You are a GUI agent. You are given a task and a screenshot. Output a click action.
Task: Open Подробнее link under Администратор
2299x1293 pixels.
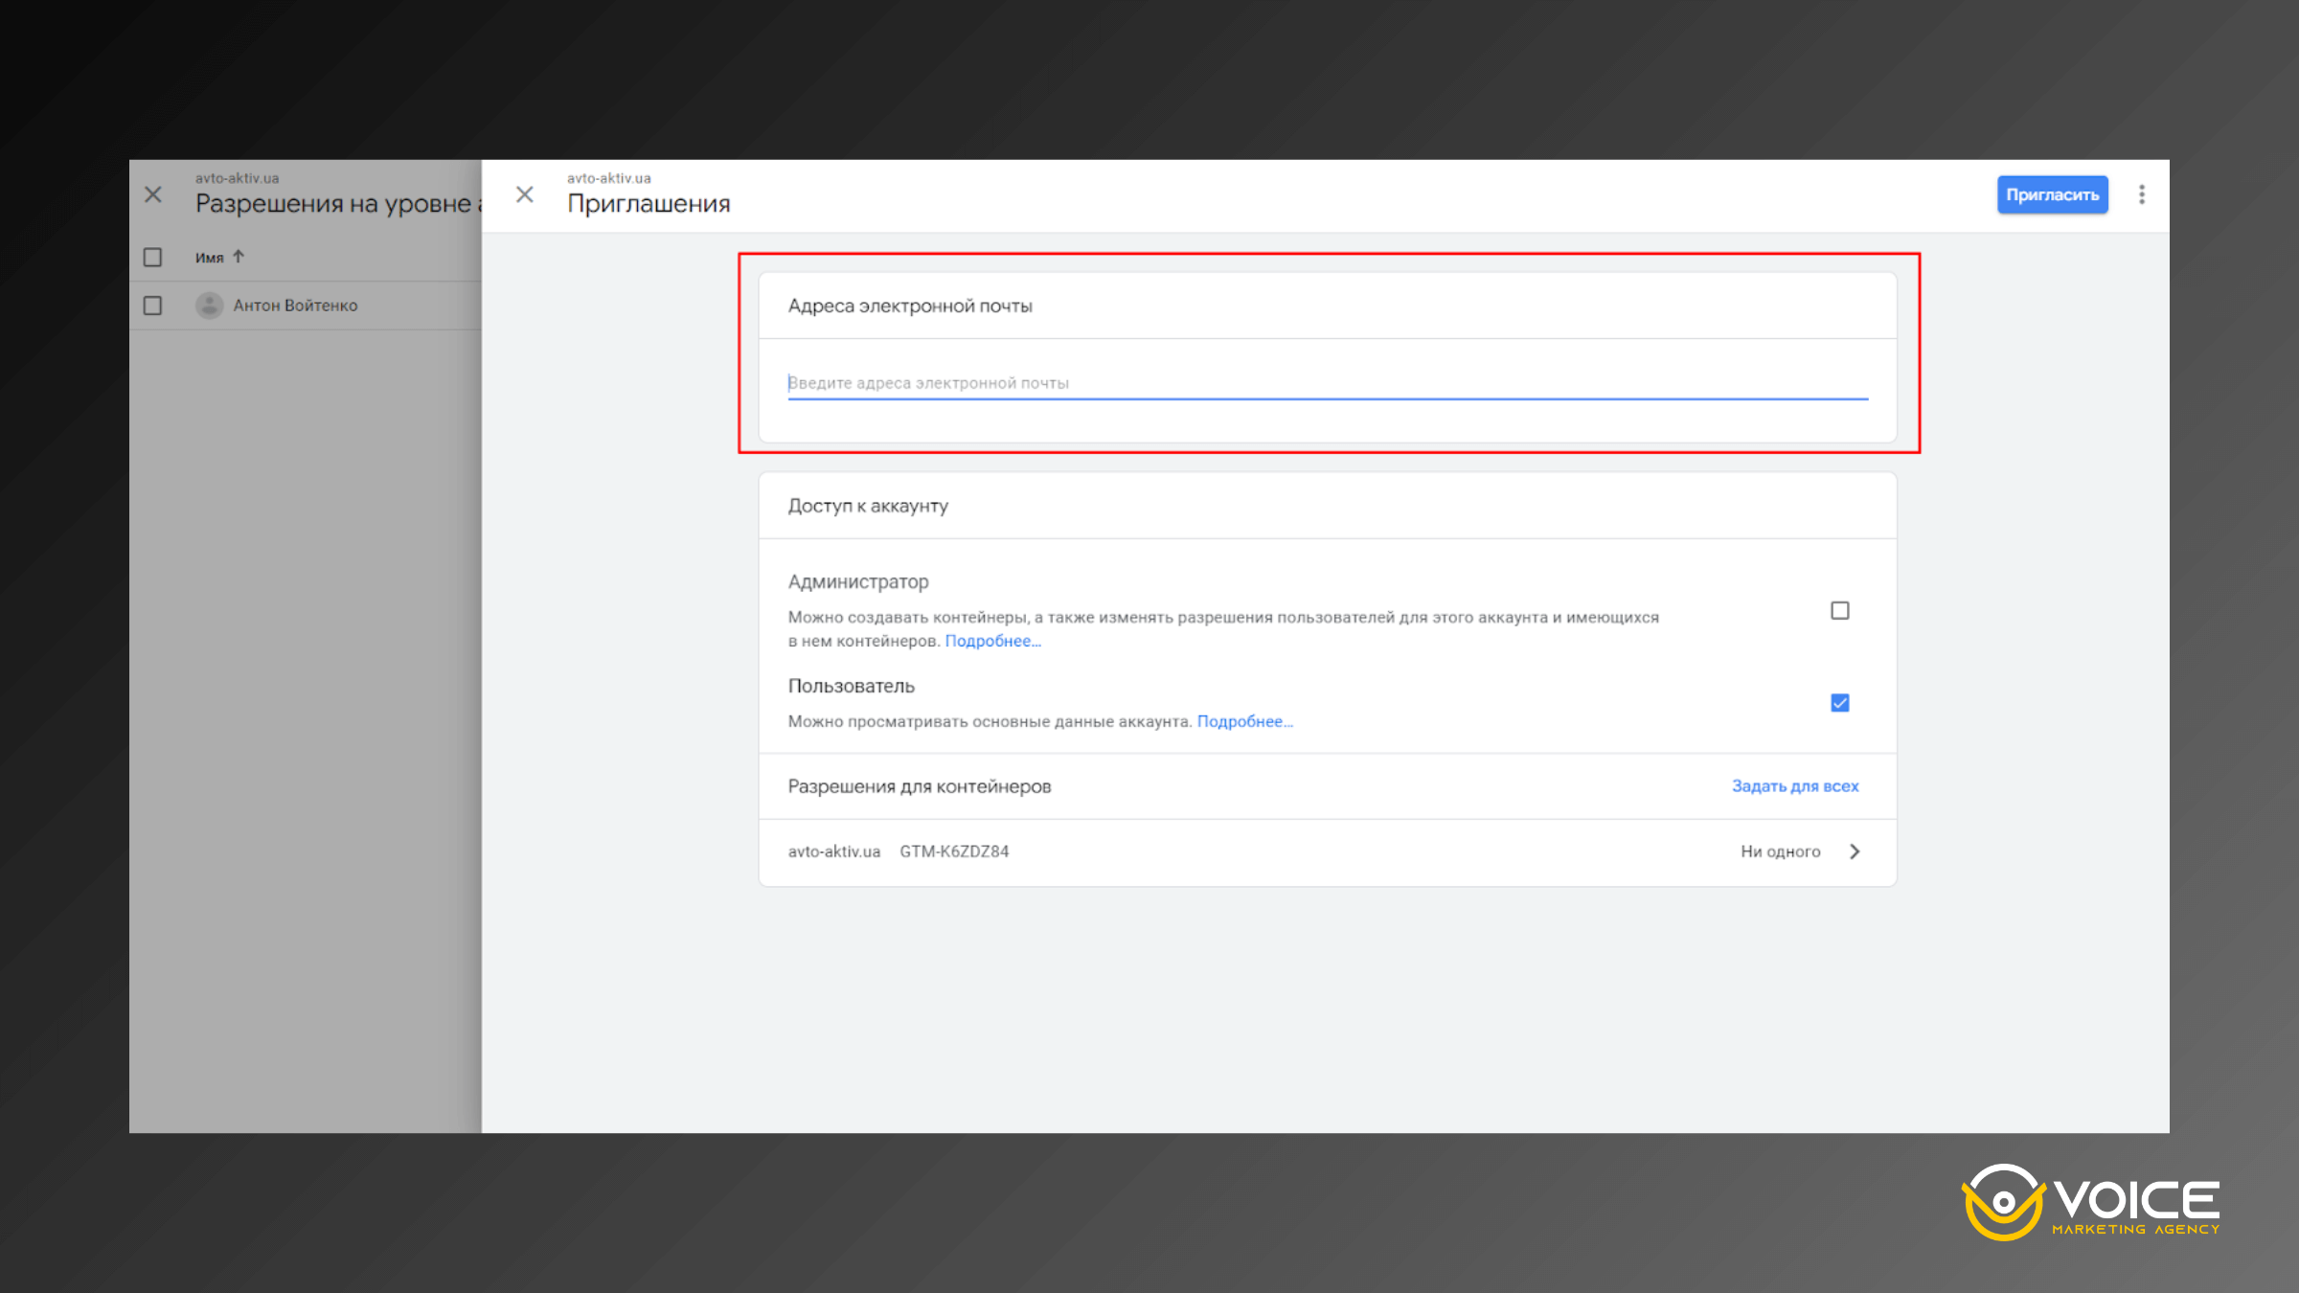pos(992,640)
